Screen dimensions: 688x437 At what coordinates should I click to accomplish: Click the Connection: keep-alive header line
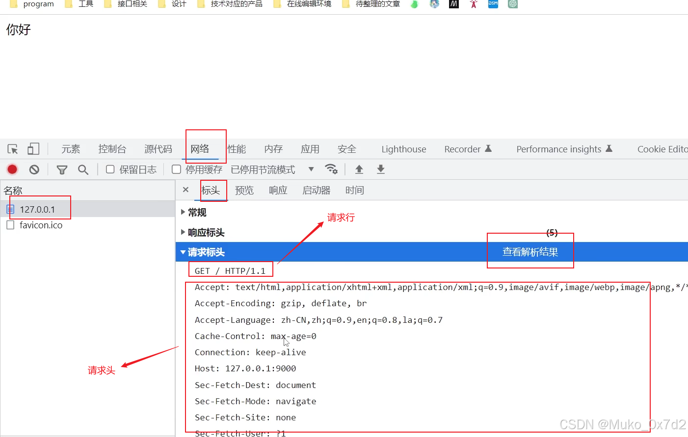[250, 352]
